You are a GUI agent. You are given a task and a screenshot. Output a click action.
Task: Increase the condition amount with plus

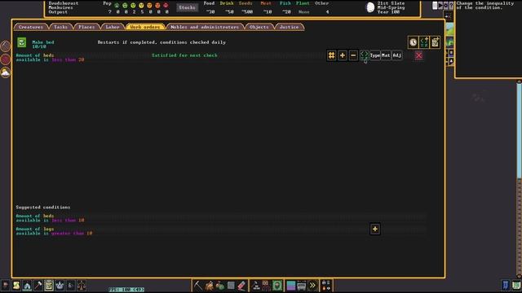point(343,55)
